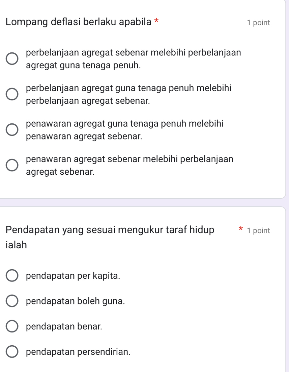Click '1 point' label beside the taraf hidup question
This screenshot has width=289, height=372.
click(258, 230)
